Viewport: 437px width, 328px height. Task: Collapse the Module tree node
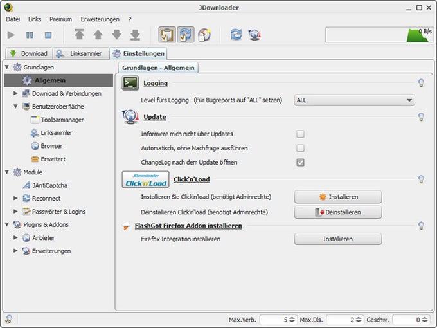tap(7, 172)
